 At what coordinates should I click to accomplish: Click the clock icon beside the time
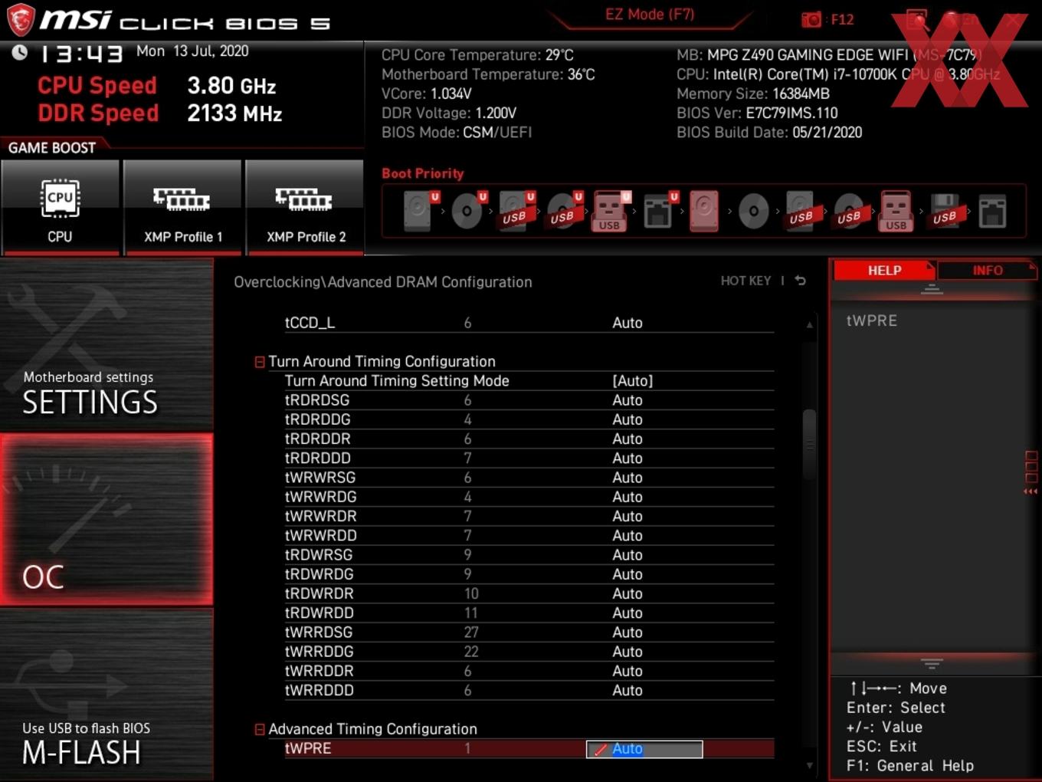tap(20, 52)
